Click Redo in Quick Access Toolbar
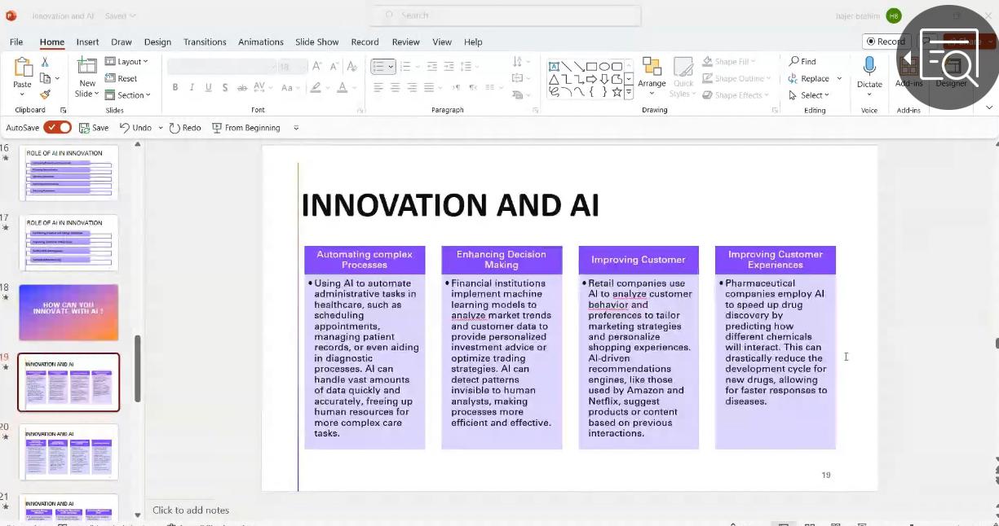This screenshot has width=999, height=526. point(185,128)
